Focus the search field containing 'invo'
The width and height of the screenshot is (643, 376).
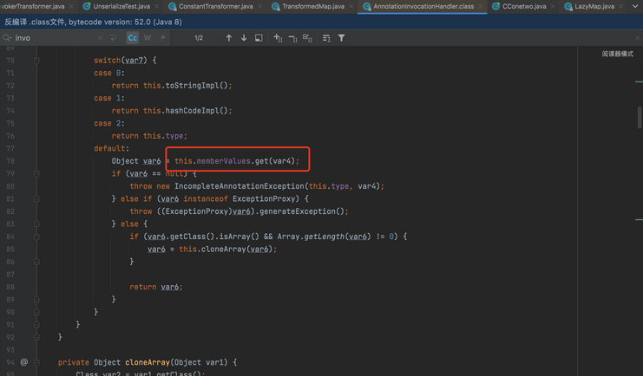(x=56, y=37)
